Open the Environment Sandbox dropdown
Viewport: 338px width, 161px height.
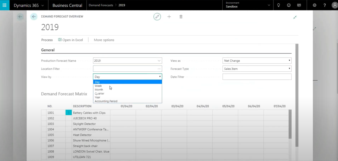(248, 5)
